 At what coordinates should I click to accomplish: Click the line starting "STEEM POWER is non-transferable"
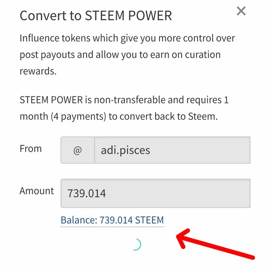(124, 100)
